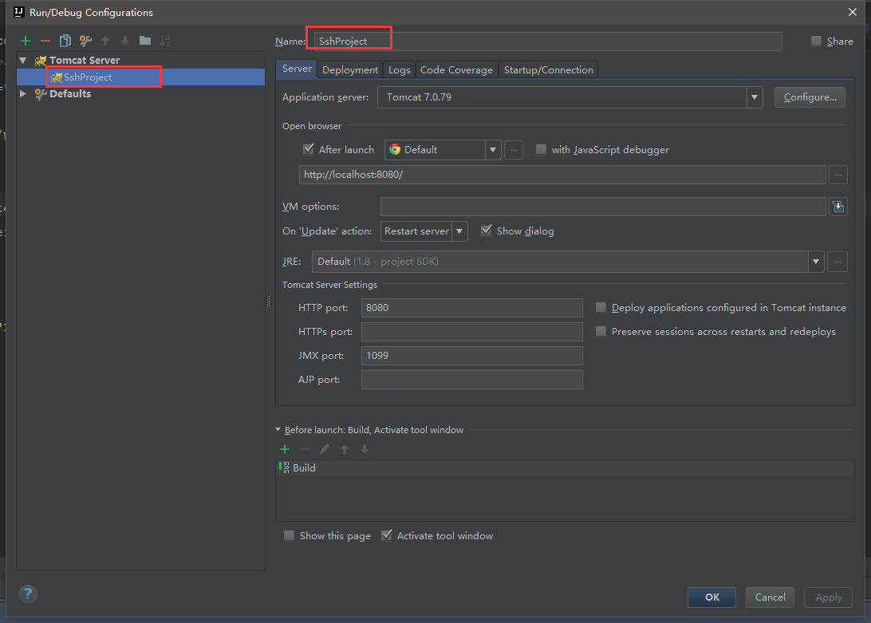871x623 pixels.
Task: Click the Apply button
Action: tap(829, 597)
